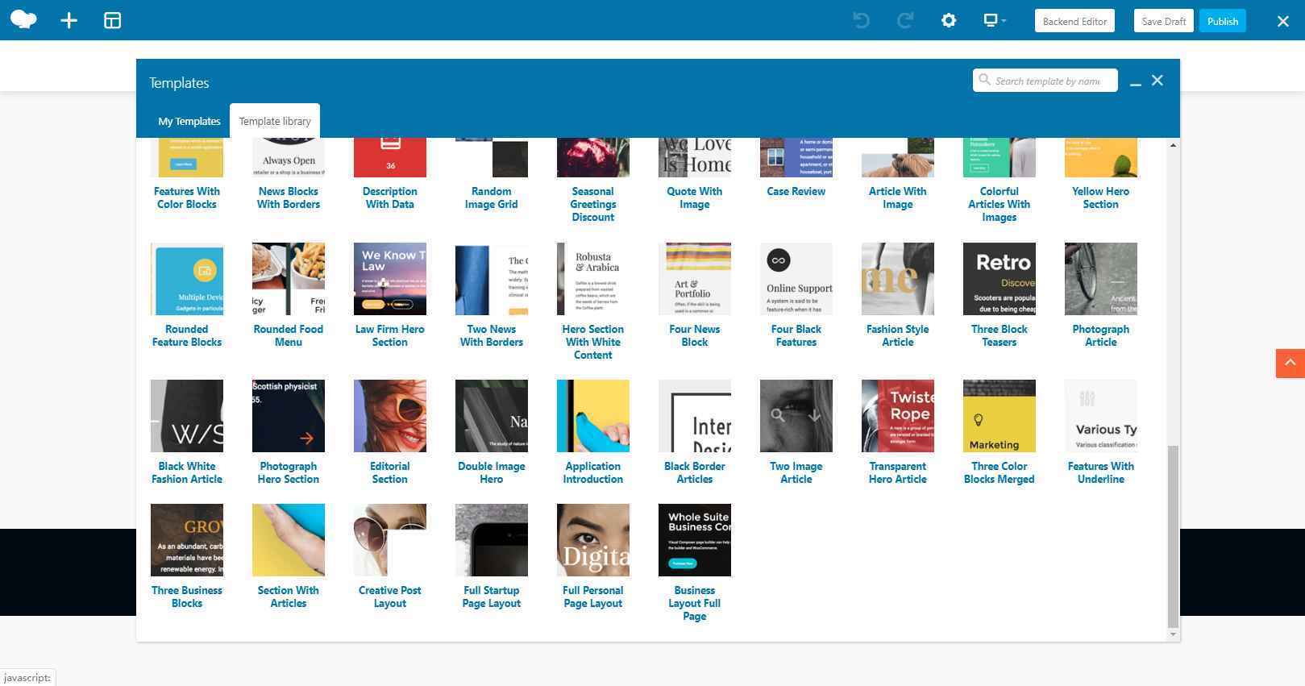Click Creative Post Layout thumbnail
Image resolution: width=1305 pixels, height=686 pixels.
[x=390, y=540]
